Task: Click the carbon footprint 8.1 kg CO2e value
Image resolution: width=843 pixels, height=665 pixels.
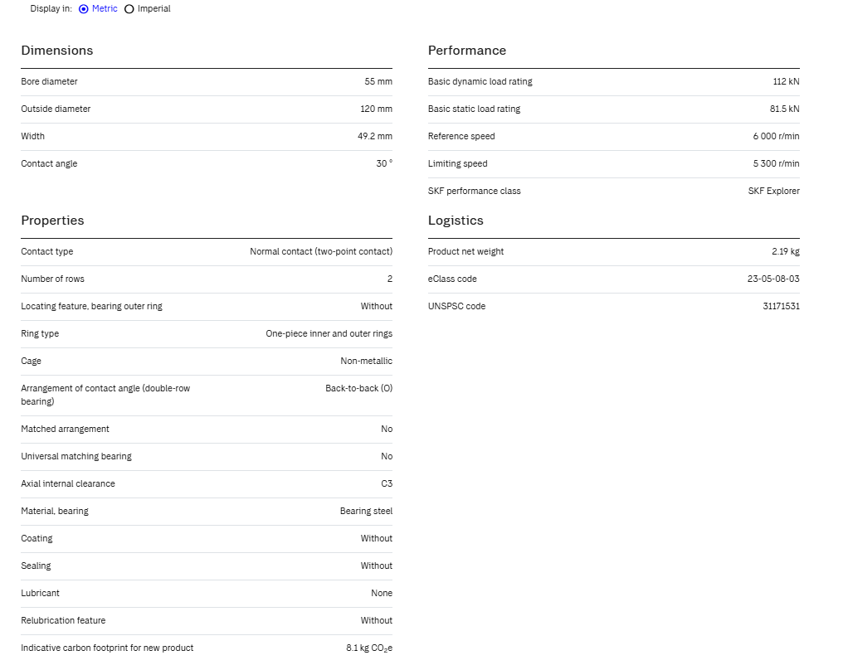Action: 368,648
